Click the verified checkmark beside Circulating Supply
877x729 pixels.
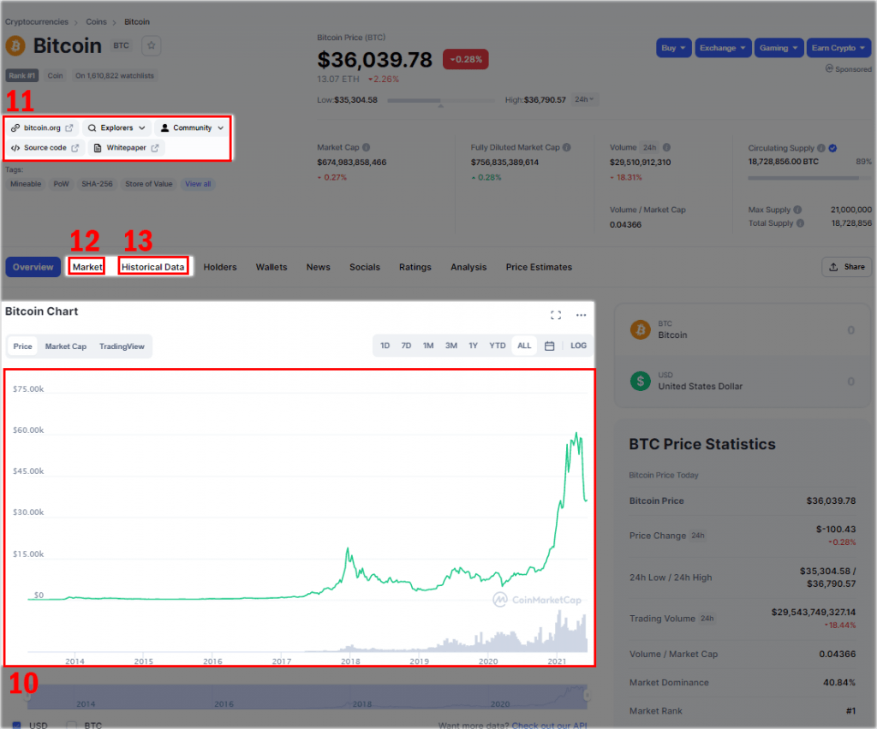tap(832, 148)
